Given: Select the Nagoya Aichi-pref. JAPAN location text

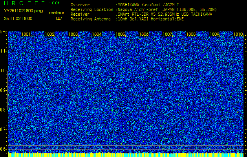Looking at the screenshot, I should [x=167, y=9].
